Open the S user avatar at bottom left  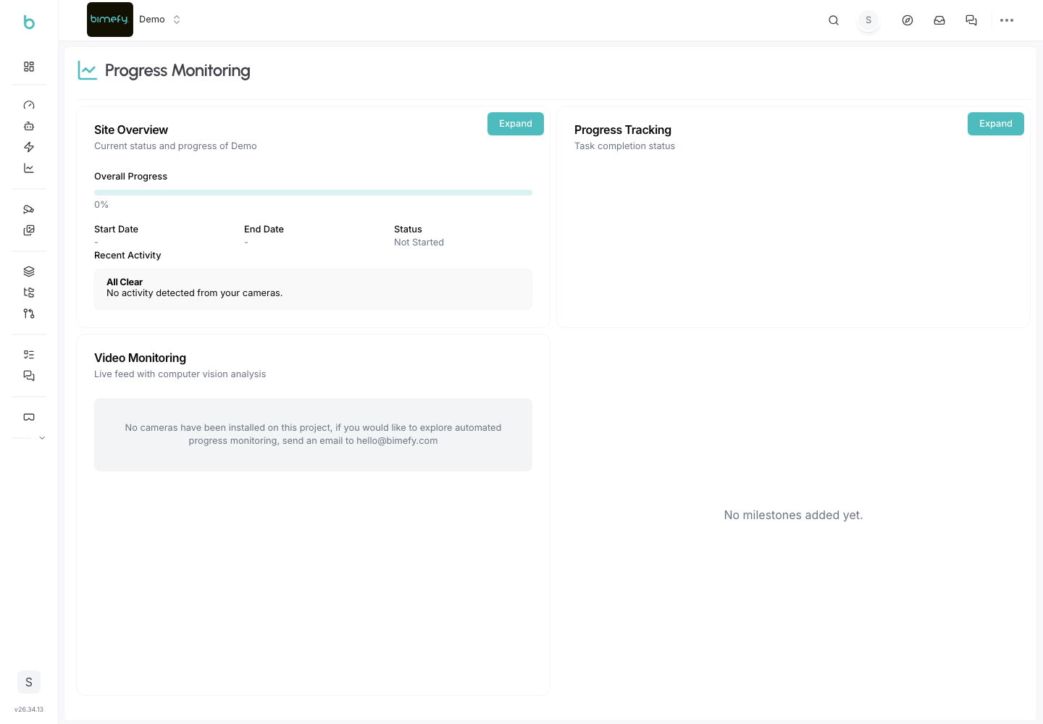(29, 682)
